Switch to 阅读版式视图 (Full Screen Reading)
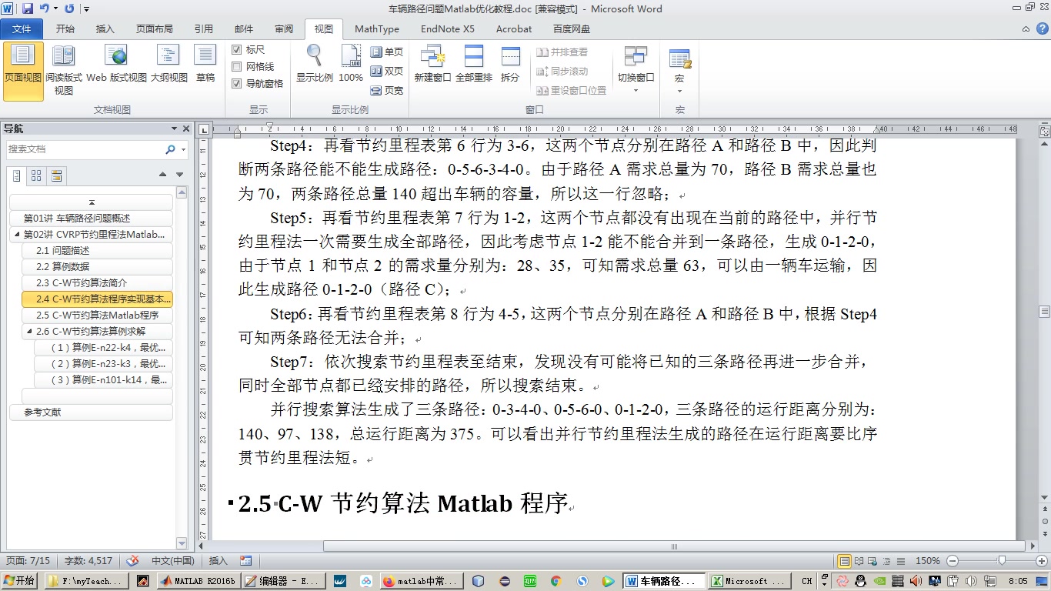 [x=63, y=62]
